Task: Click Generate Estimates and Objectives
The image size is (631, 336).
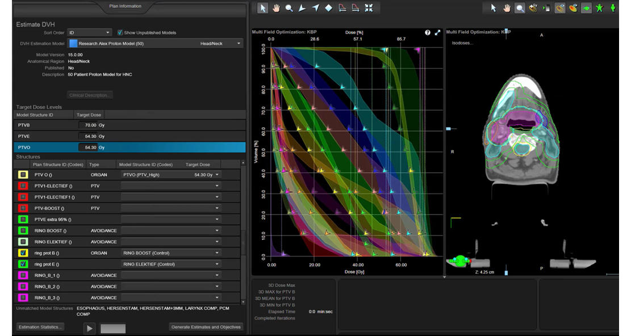Action: (206, 327)
